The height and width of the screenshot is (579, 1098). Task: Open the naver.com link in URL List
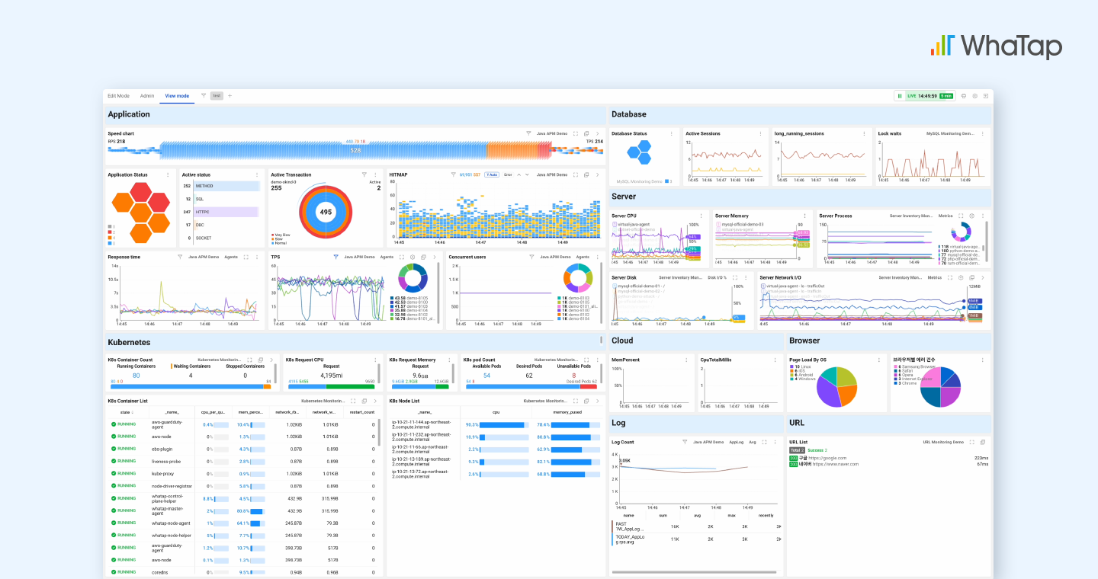835,464
